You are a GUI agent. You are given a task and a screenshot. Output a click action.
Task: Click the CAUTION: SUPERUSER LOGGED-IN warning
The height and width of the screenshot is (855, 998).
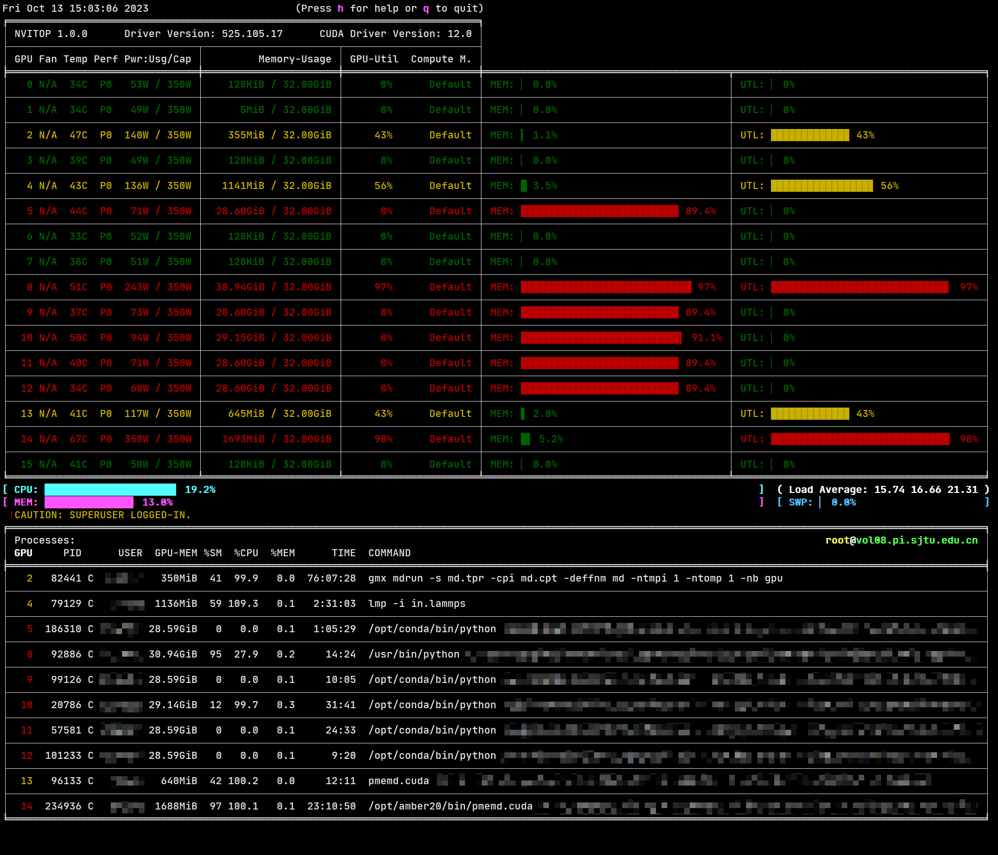tap(99, 515)
